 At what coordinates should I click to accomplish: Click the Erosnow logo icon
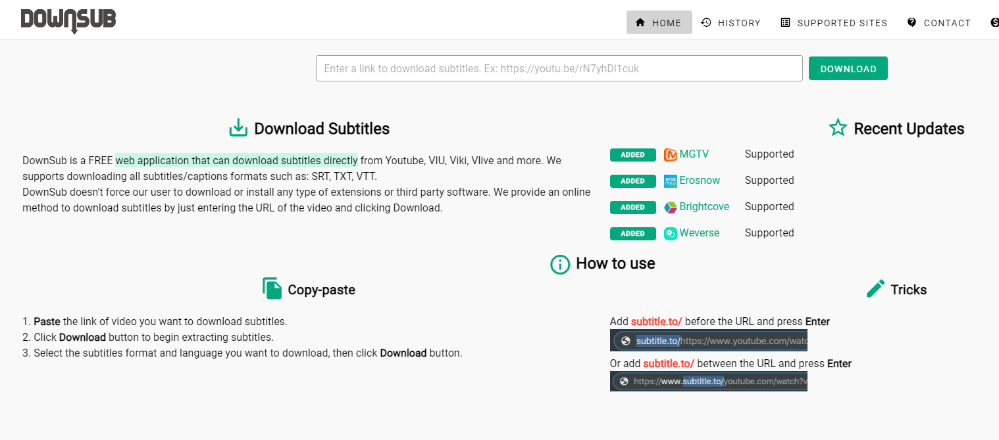click(671, 181)
